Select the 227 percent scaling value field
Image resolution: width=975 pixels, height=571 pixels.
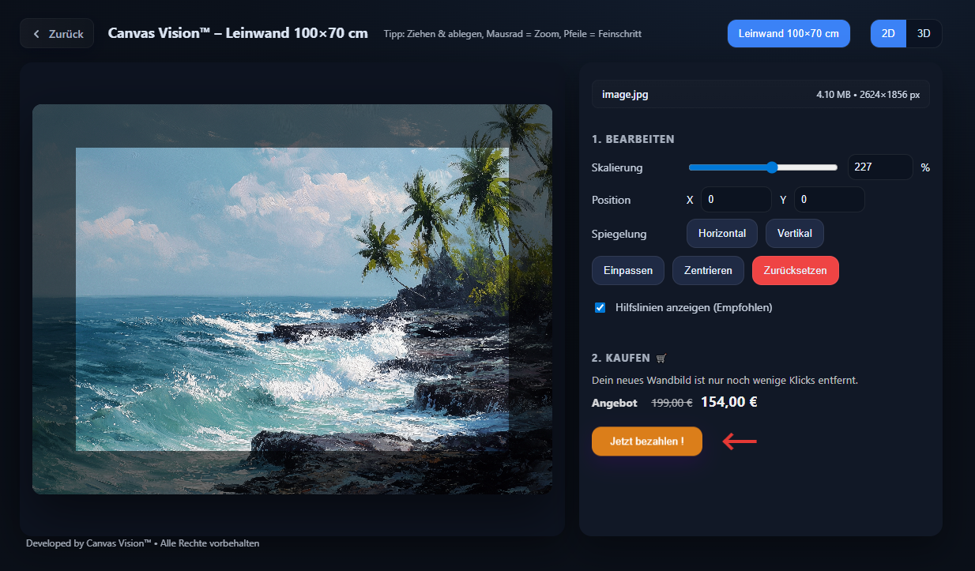tap(879, 167)
